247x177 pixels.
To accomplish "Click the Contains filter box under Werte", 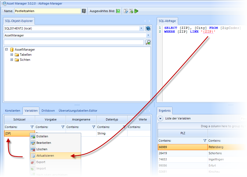I will [x=139, y=127].
